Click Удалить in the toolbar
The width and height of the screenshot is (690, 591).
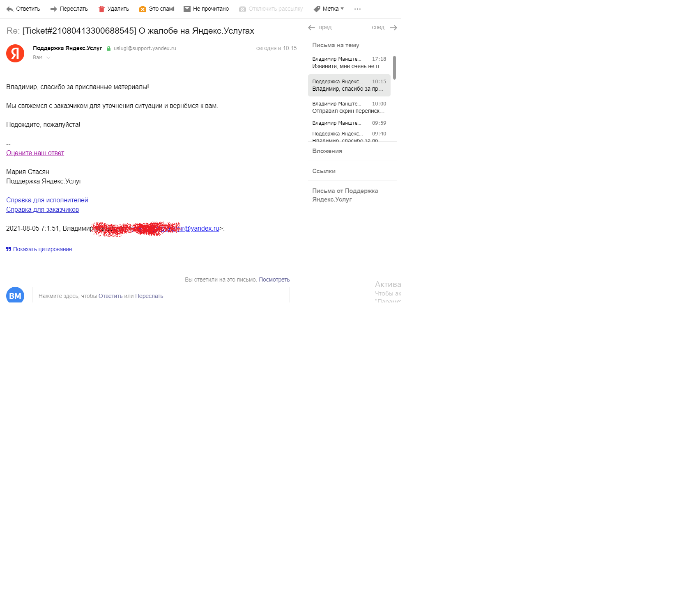tap(118, 9)
